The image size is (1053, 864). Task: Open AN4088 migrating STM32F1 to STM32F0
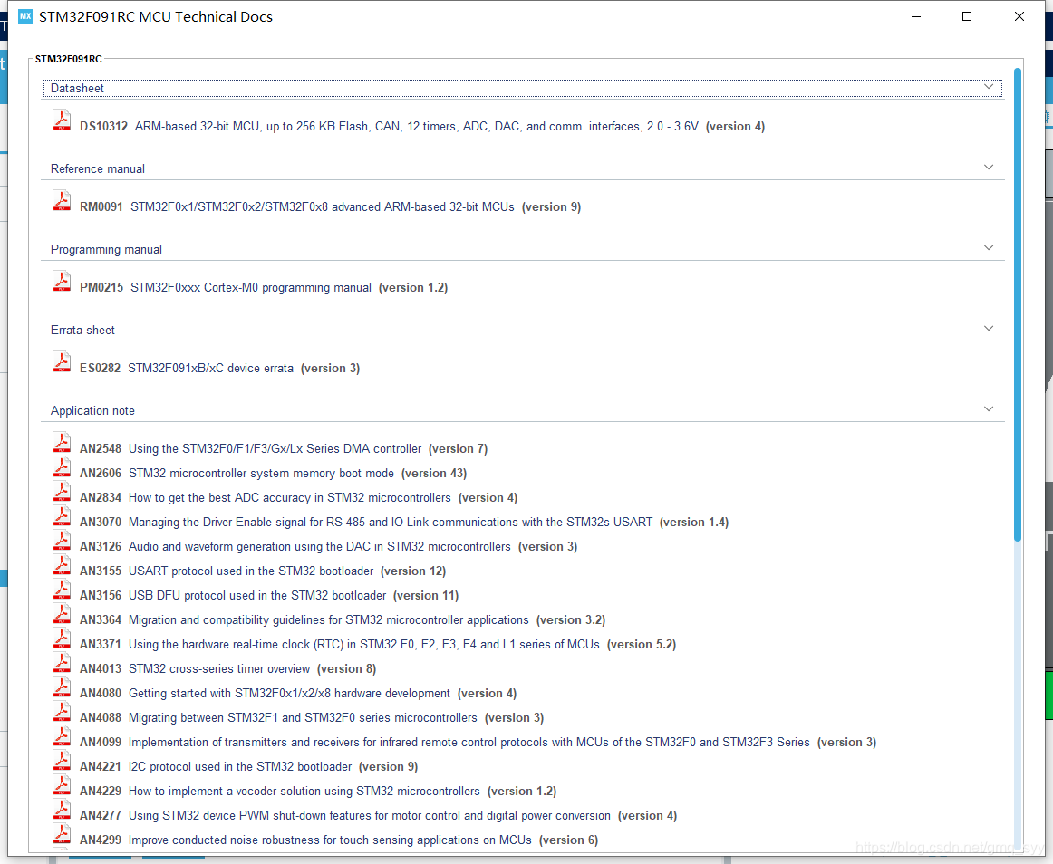coord(312,717)
